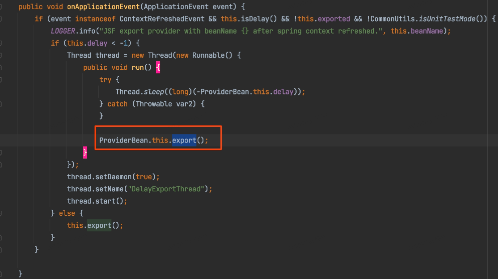Screen dimensions: 498x279
Task: Click the highlighted pink opening brace after run()
Action: click(158, 67)
